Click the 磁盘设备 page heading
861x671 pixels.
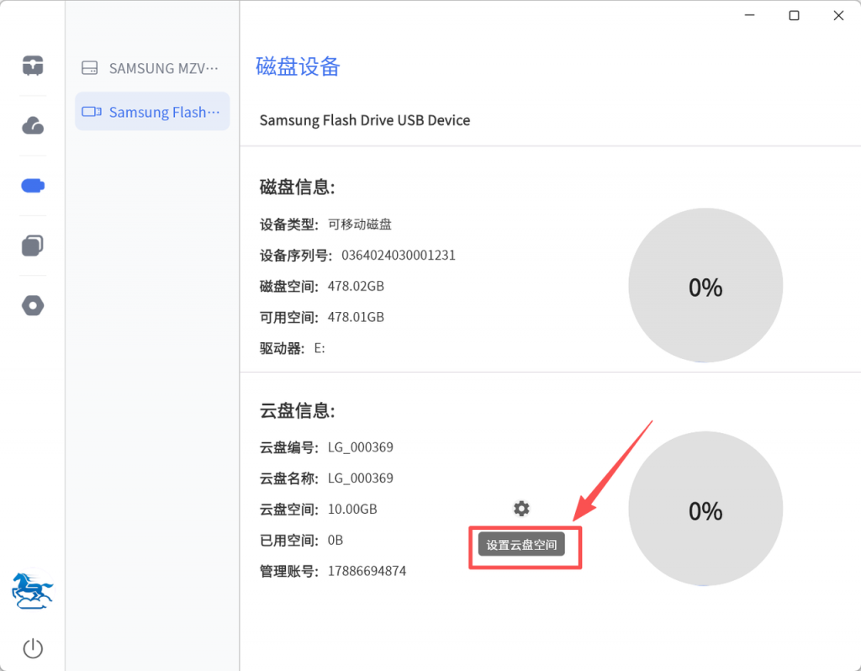click(298, 67)
